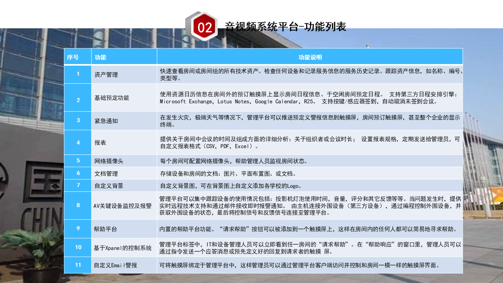Click the AV关键设备监控及报警 cell
The width and height of the screenshot is (503, 283).
(x=123, y=206)
